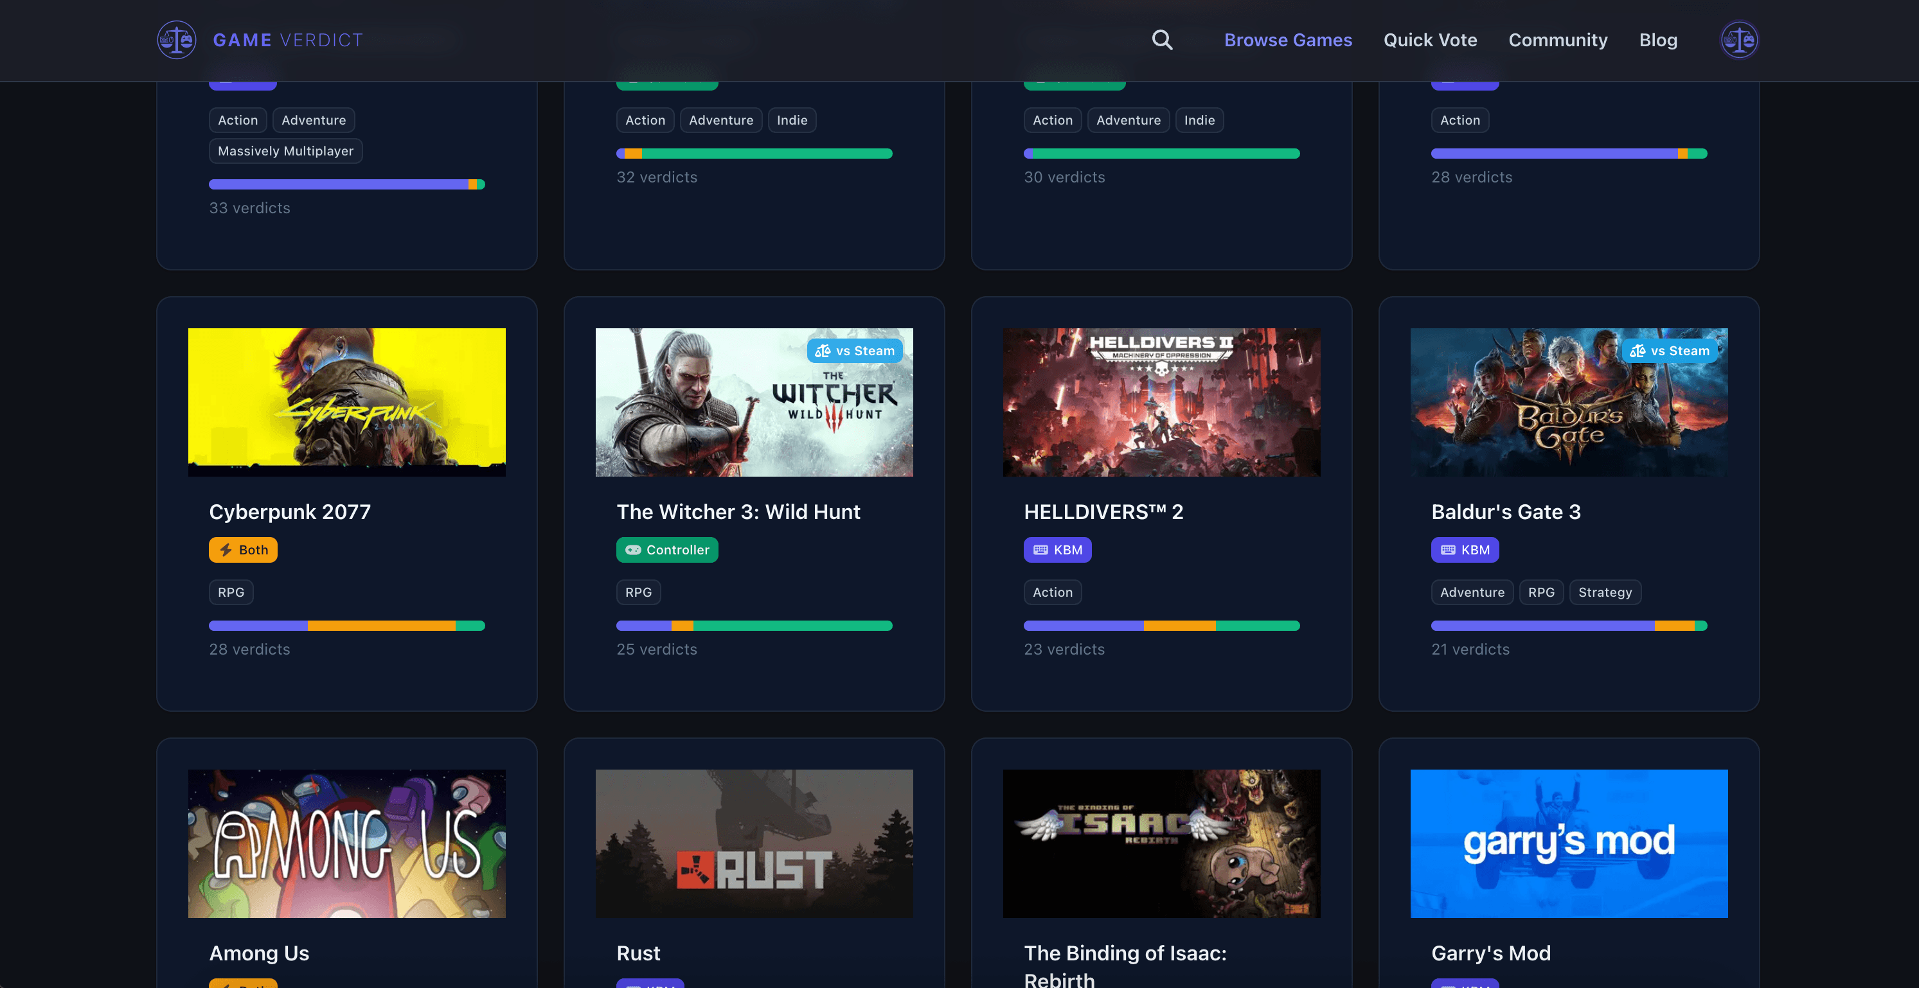Click The Witcher 3 cover image
This screenshot has height=988, width=1919.
(754, 402)
